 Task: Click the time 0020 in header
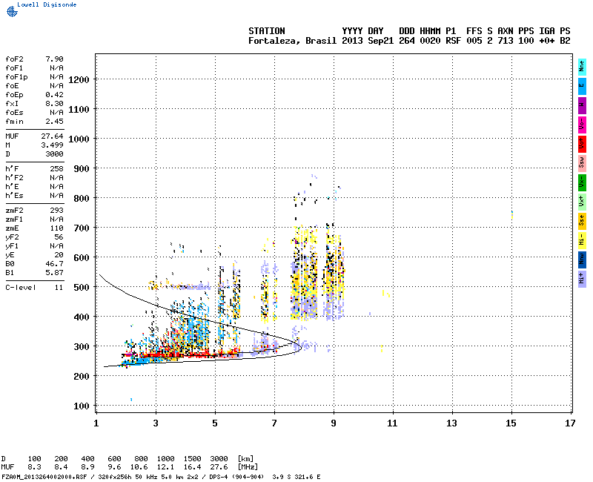430,41
